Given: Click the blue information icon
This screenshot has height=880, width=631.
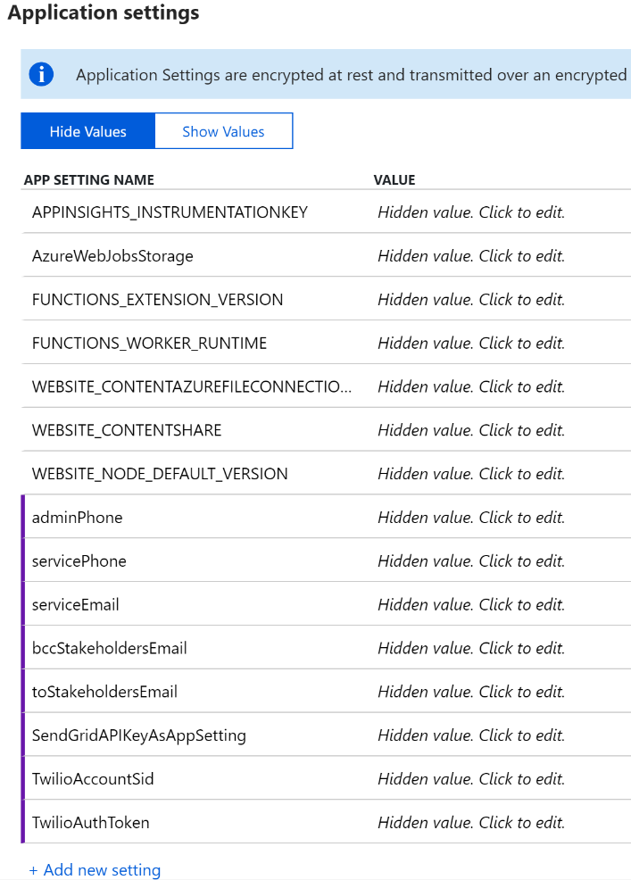Looking at the screenshot, I should coord(41,75).
